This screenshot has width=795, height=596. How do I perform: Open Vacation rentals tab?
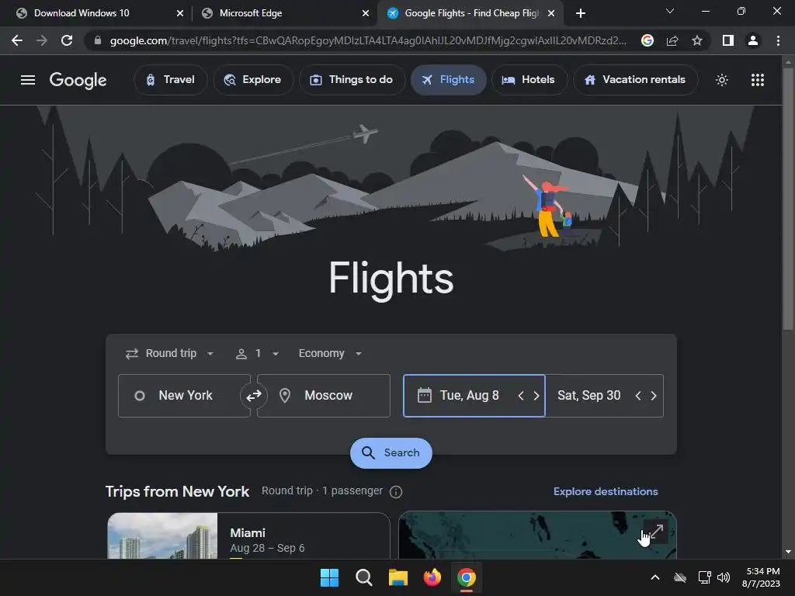635,80
